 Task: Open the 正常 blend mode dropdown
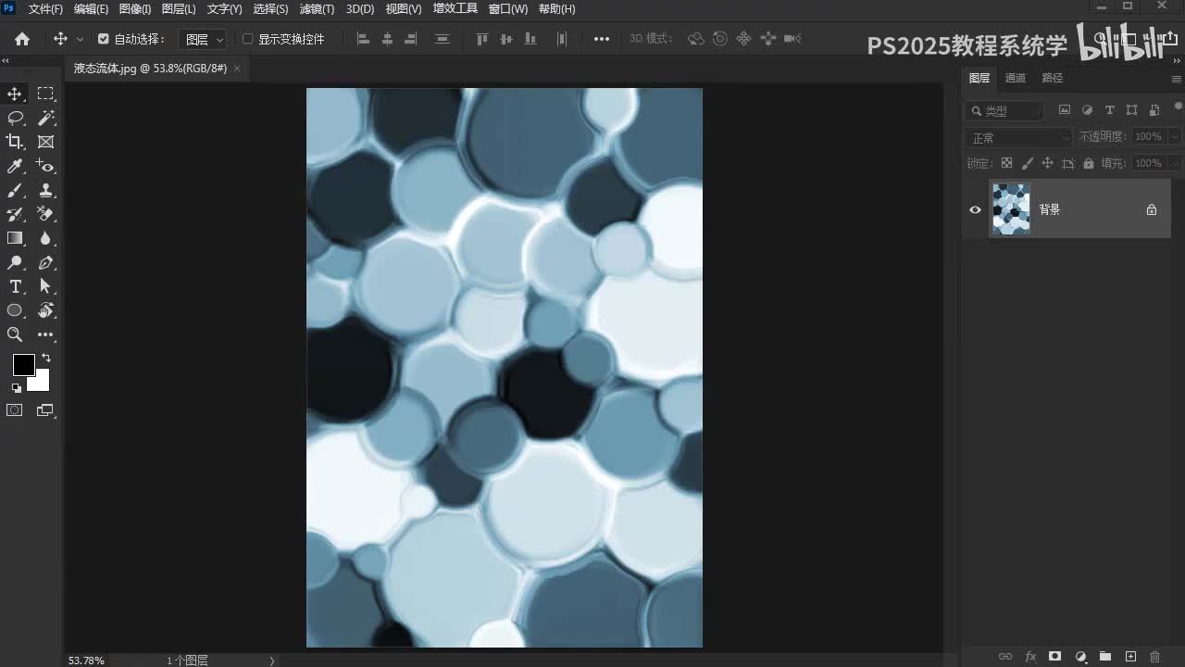tap(1018, 137)
